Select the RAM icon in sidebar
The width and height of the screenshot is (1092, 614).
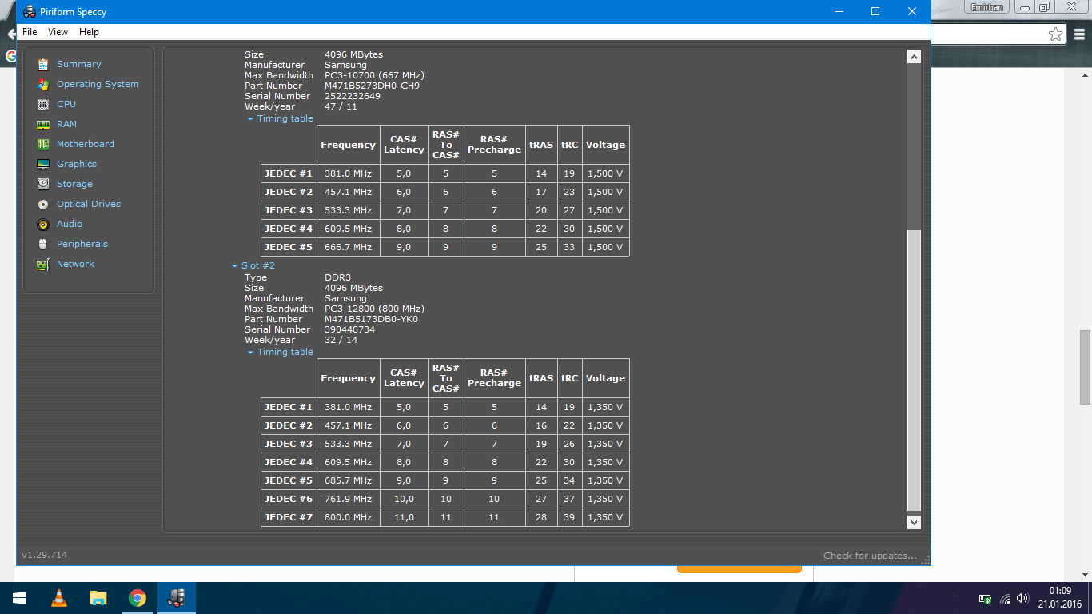pyautogui.click(x=43, y=124)
